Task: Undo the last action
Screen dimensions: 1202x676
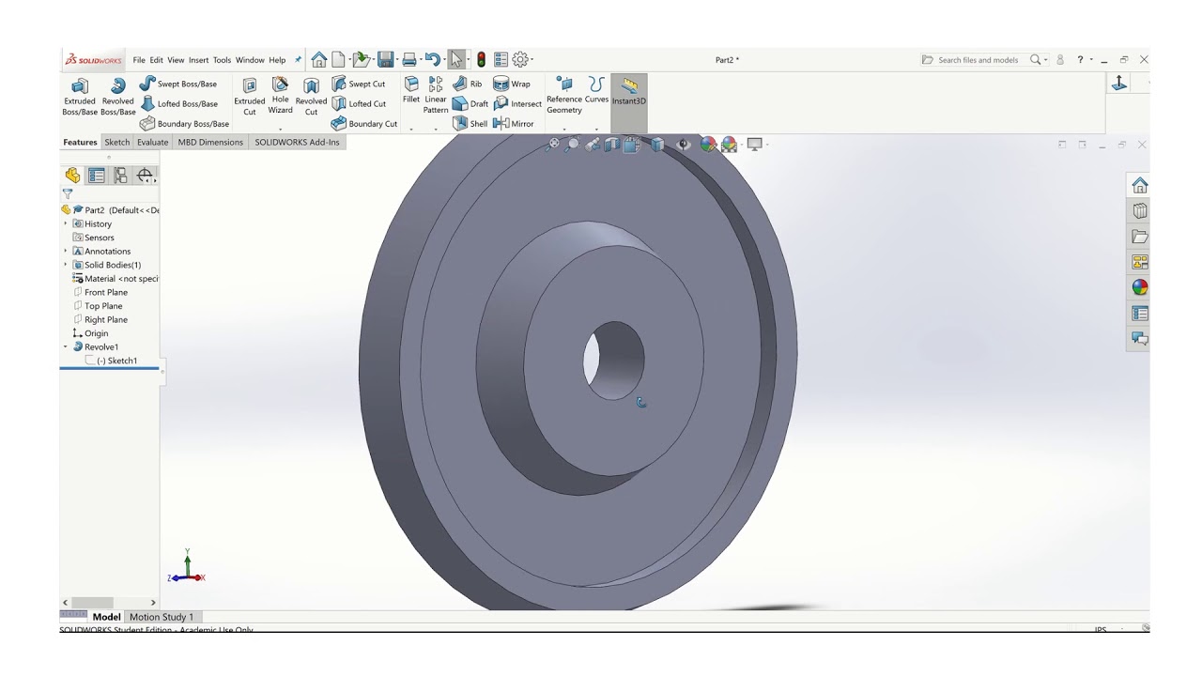Action: click(x=432, y=59)
